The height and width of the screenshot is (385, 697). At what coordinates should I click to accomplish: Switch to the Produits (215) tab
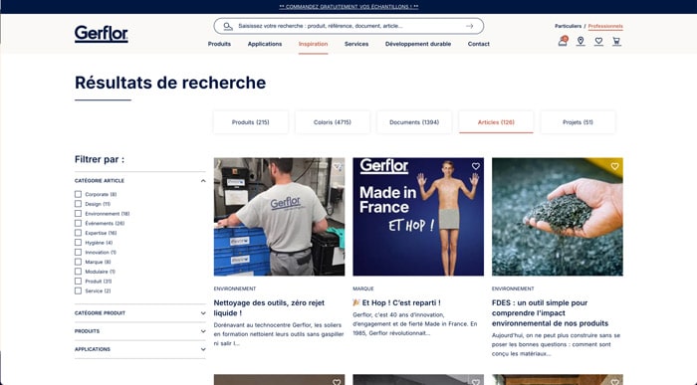[x=250, y=122]
